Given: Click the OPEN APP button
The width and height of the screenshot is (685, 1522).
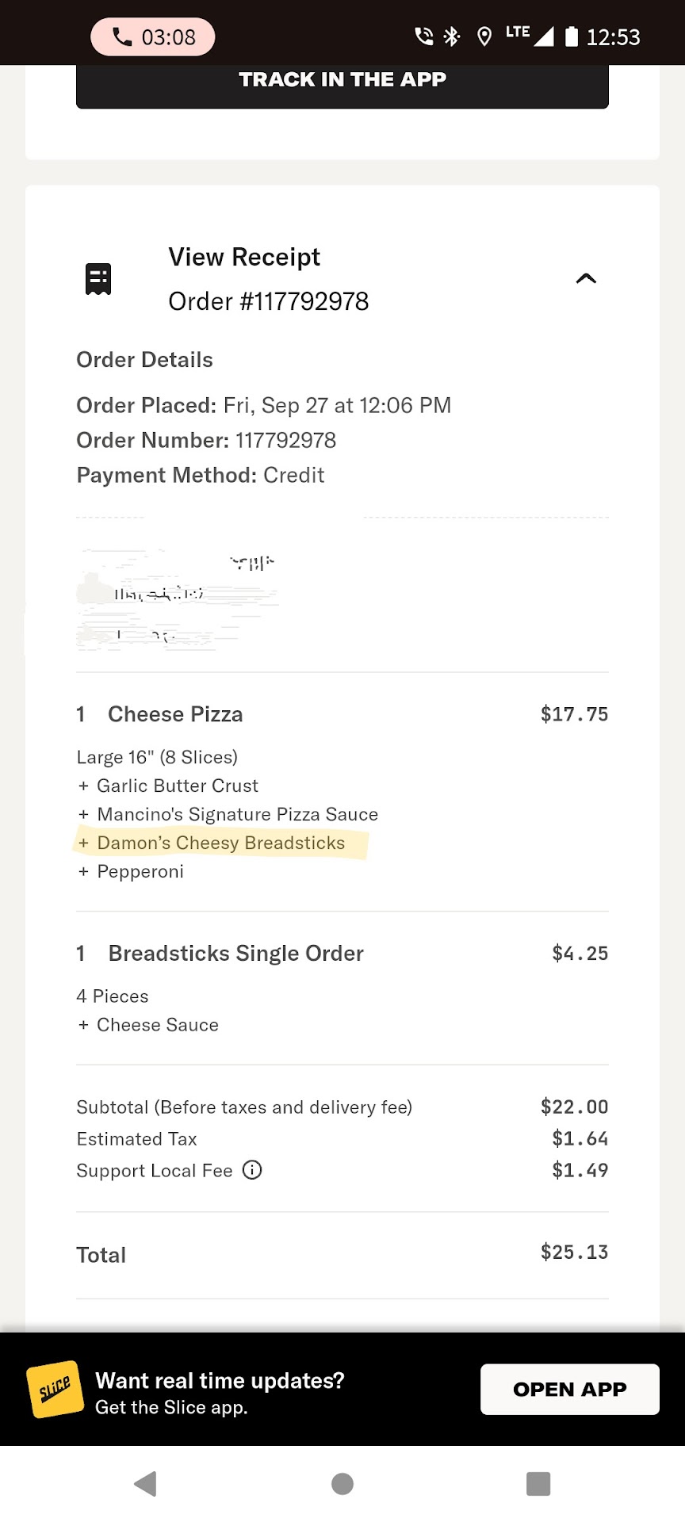Looking at the screenshot, I should pos(569,1389).
